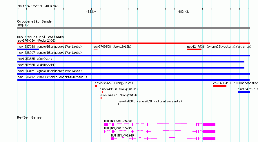This screenshot has height=142, width=258.
Task: Click the right arrow end of ruler
Action: point(249,9)
